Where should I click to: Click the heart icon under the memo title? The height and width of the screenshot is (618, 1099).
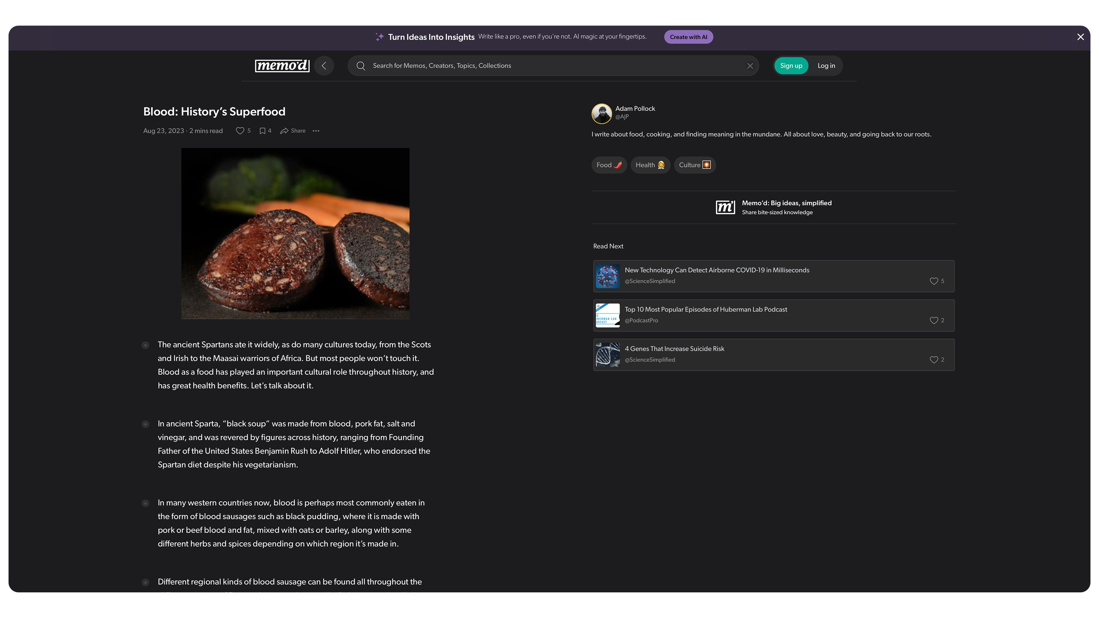240,131
